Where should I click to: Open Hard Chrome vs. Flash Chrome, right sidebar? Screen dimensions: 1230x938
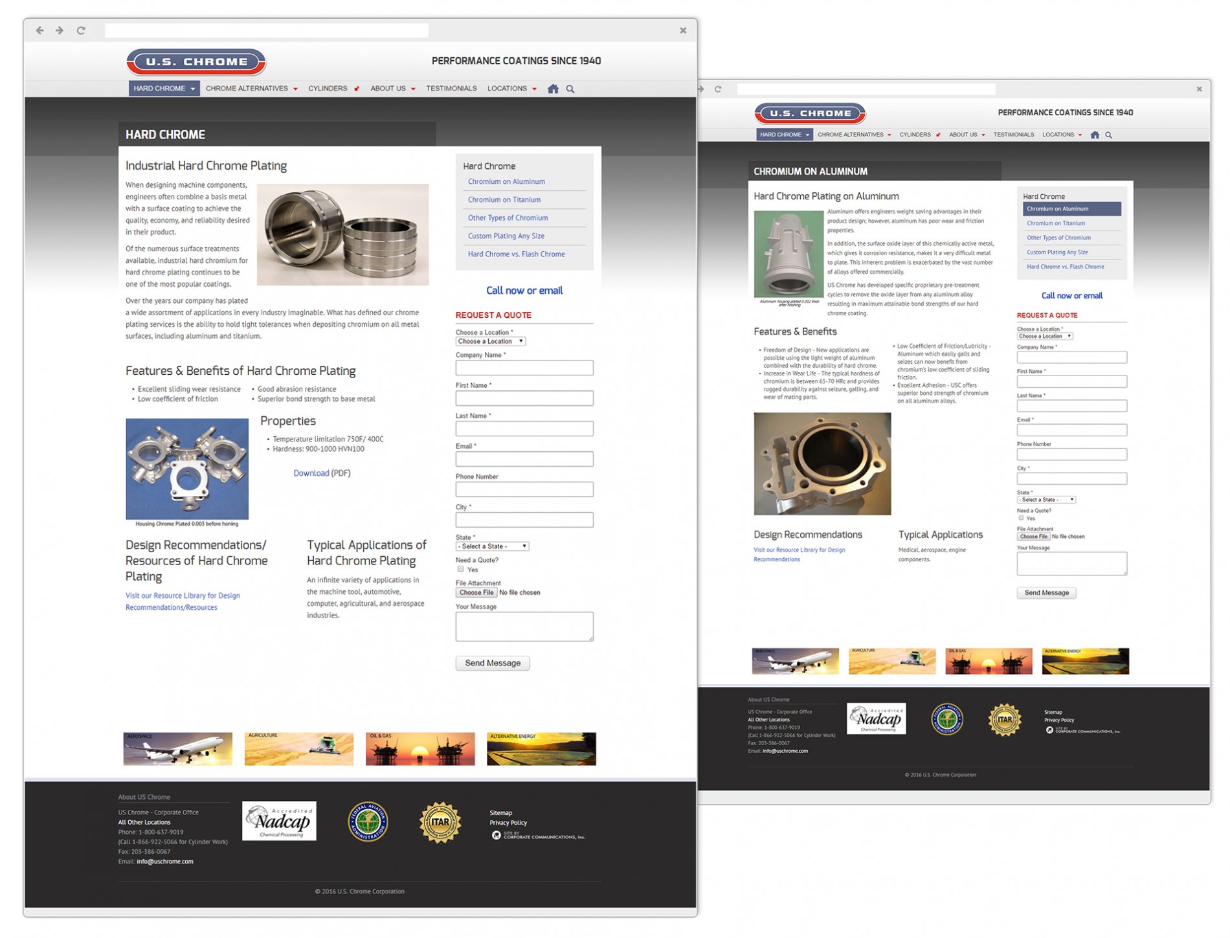(1066, 267)
